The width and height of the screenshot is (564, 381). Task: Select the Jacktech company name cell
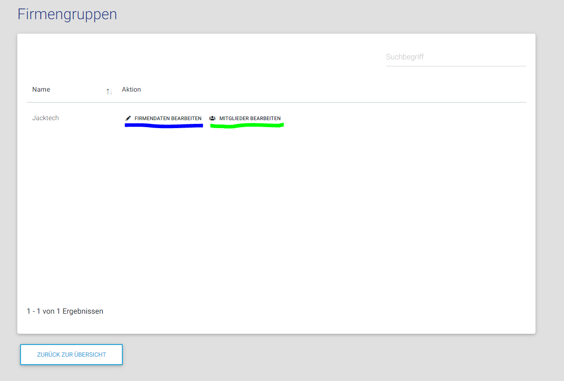(x=45, y=118)
